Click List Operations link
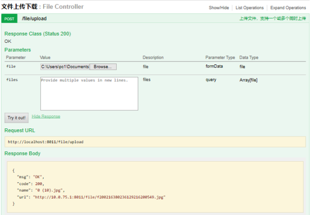310x215 pixels. coord(250,8)
